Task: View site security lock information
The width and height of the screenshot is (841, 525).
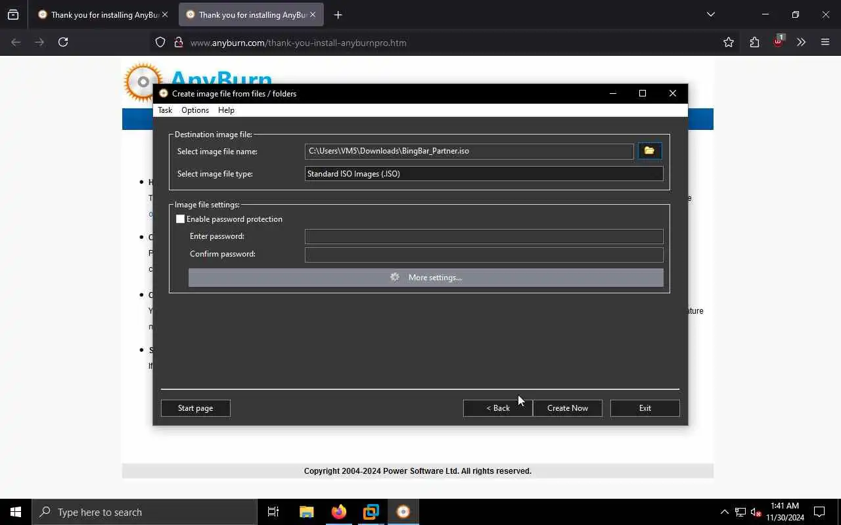Action: 178,43
